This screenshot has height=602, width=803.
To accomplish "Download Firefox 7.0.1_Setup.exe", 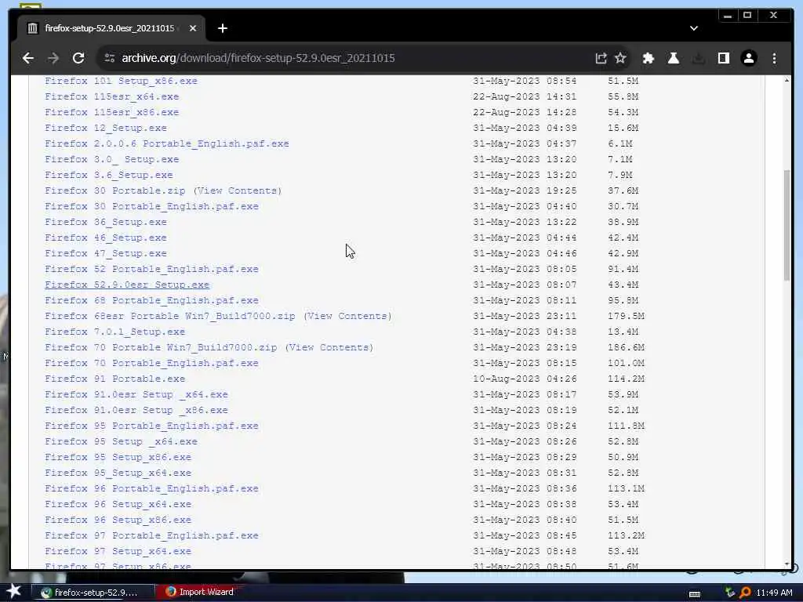I will tap(114, 332).
